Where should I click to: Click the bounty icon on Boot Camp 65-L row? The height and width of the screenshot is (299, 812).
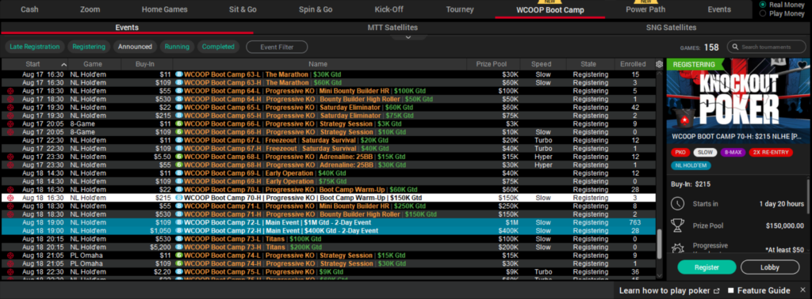[10, 108]
